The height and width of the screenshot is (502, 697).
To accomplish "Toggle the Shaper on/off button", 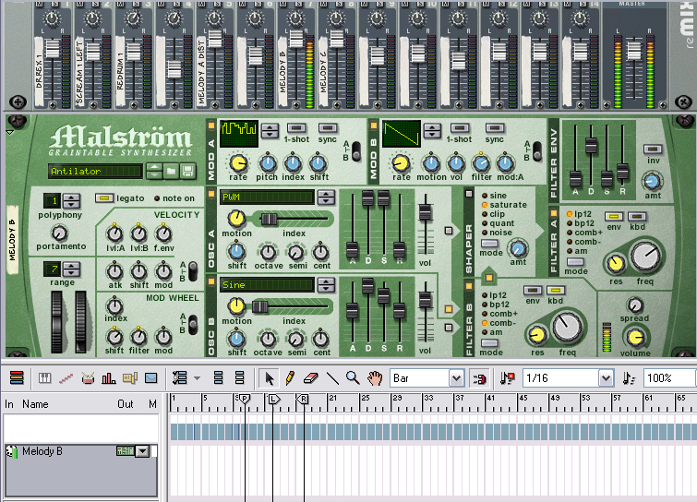I will coord(469,194).
